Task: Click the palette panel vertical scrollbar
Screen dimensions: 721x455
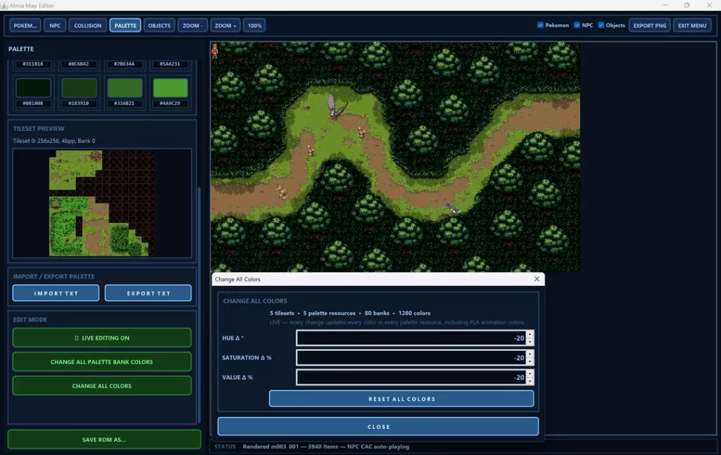Action: [x=199, y=305]
